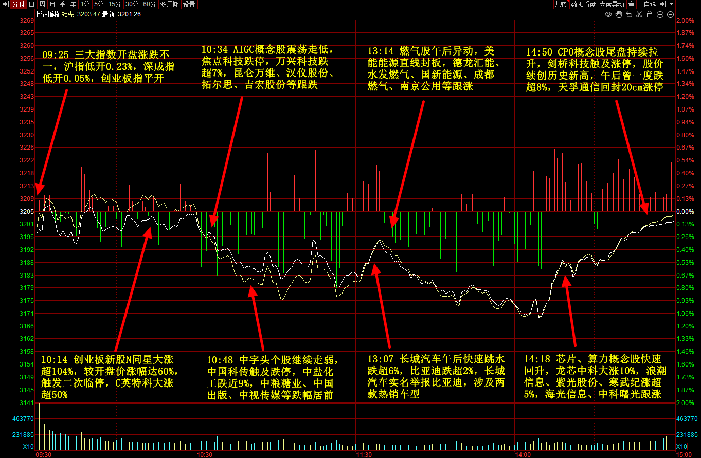701x458 pixels.
Task: Select the hand pan tool icon
Action: 619,14
